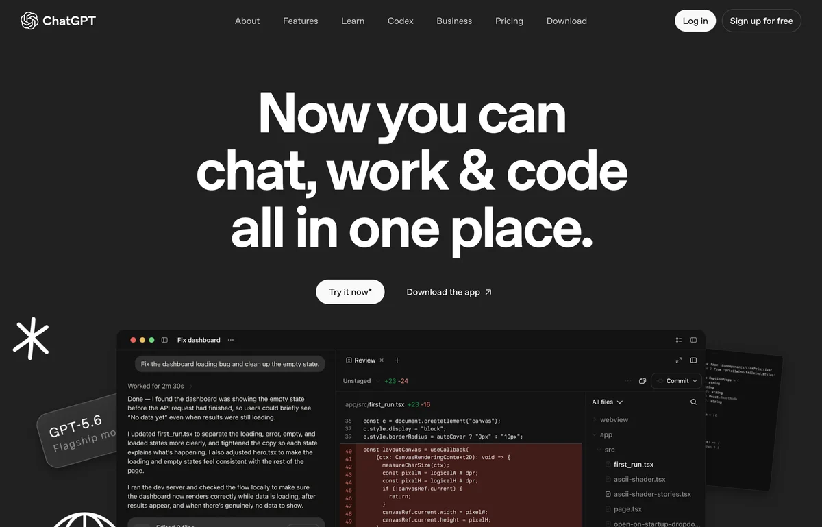The height and width of the screenshot is (527, 822).
Task: Open the ellipsis menu after Fix dashboard
Action: pos(231,340)
